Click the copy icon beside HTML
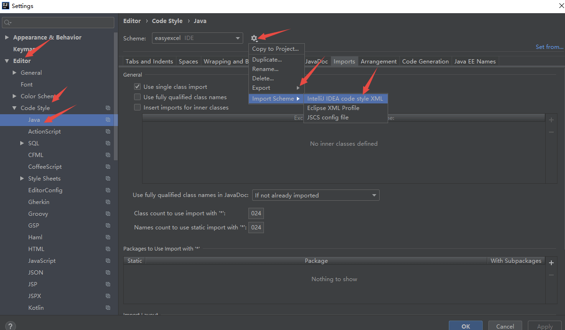Image resolution: width=565 pixels, height=330 pixels. (x=108, y=249)
